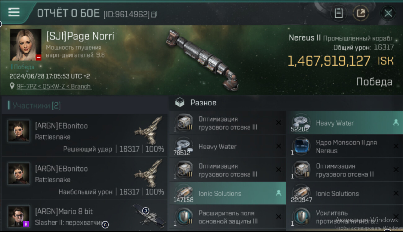Open the hamburger menu
Image resolution: width=403 pixels, height=232 pixels.
click(x=14, y=12)
